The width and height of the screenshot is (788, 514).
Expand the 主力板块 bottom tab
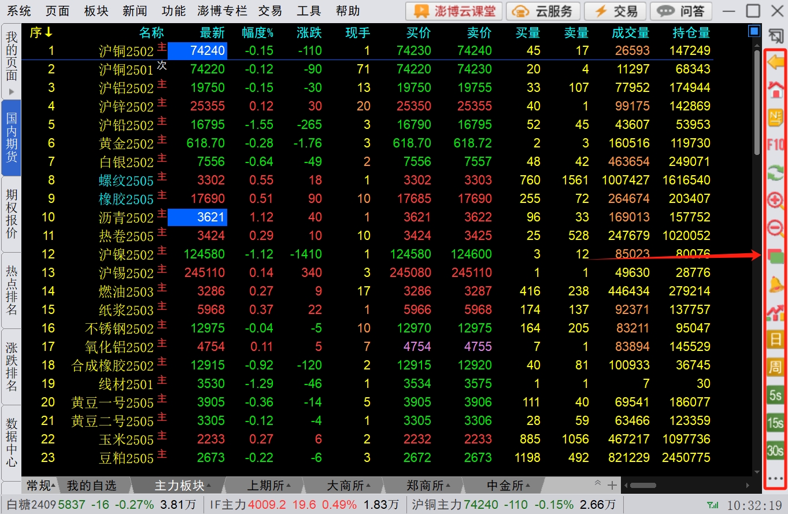click(x=183, y=485)
